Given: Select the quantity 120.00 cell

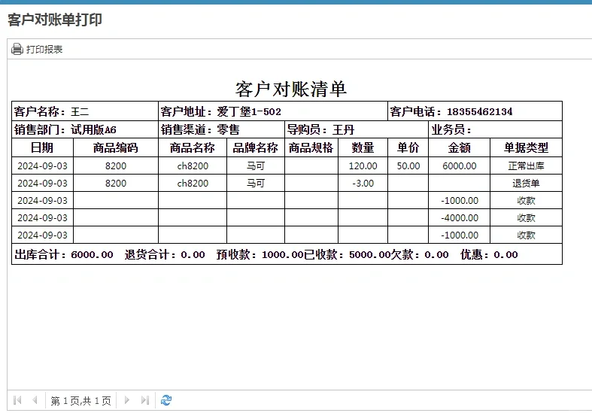Looking at the screenshot, I should 363,165.
